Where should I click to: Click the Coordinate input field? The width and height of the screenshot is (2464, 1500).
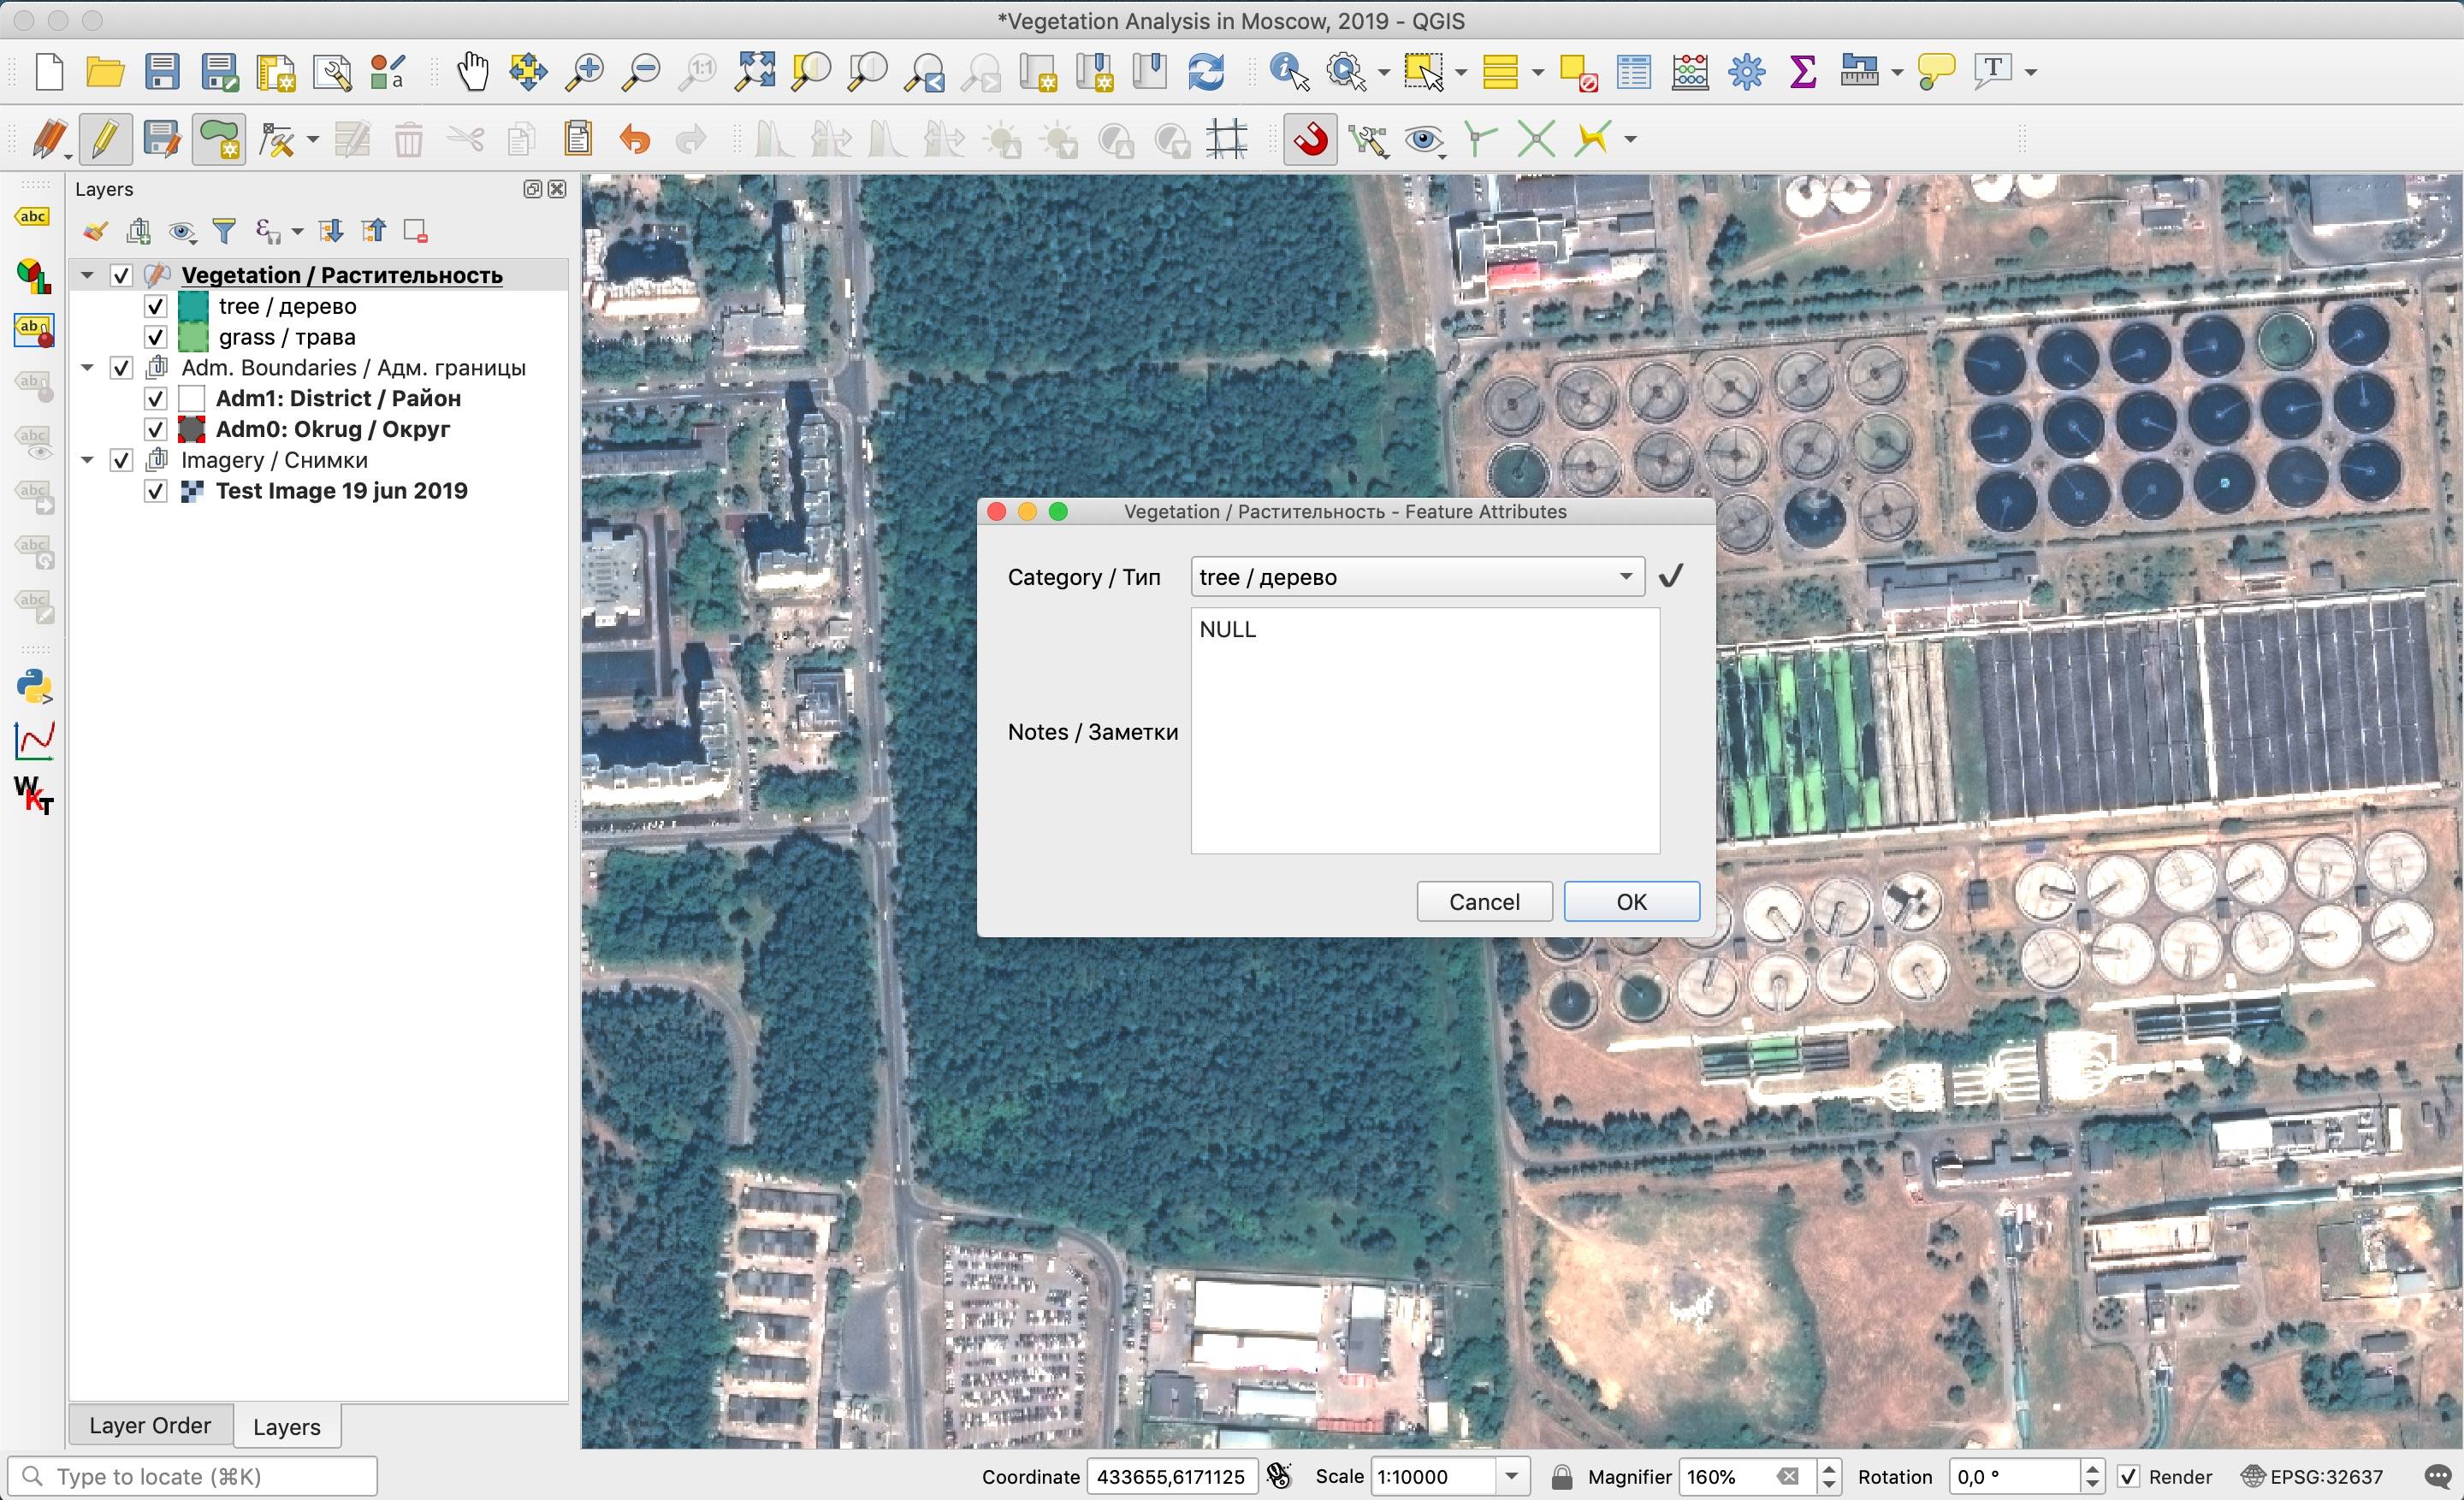[1172, 1476]
